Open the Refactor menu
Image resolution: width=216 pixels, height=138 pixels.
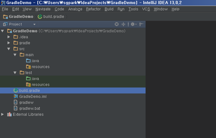coord(93,9)
